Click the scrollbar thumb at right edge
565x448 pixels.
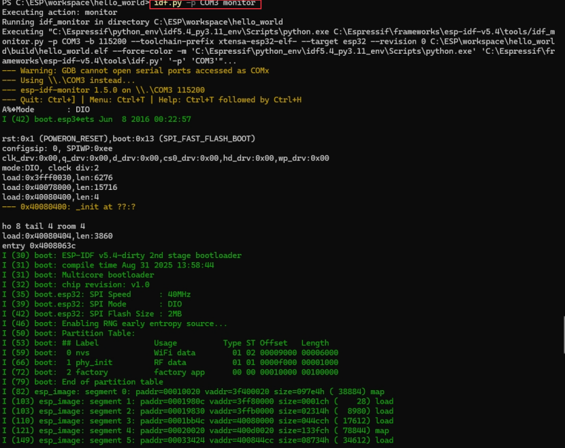(x=564, y=334)
